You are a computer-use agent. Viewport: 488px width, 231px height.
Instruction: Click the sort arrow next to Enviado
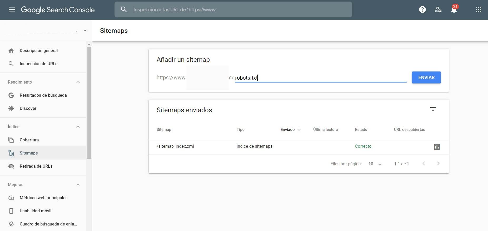(299, 129)
